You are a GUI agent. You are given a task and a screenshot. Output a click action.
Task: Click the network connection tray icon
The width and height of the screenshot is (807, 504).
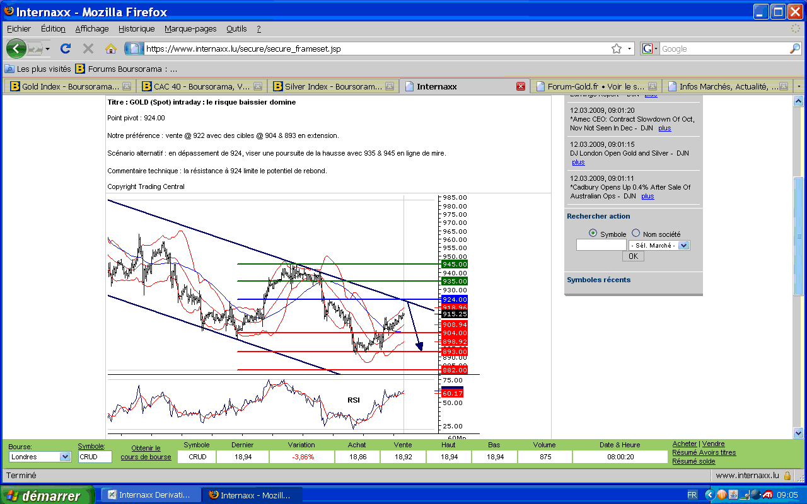(x=744, y=495)
